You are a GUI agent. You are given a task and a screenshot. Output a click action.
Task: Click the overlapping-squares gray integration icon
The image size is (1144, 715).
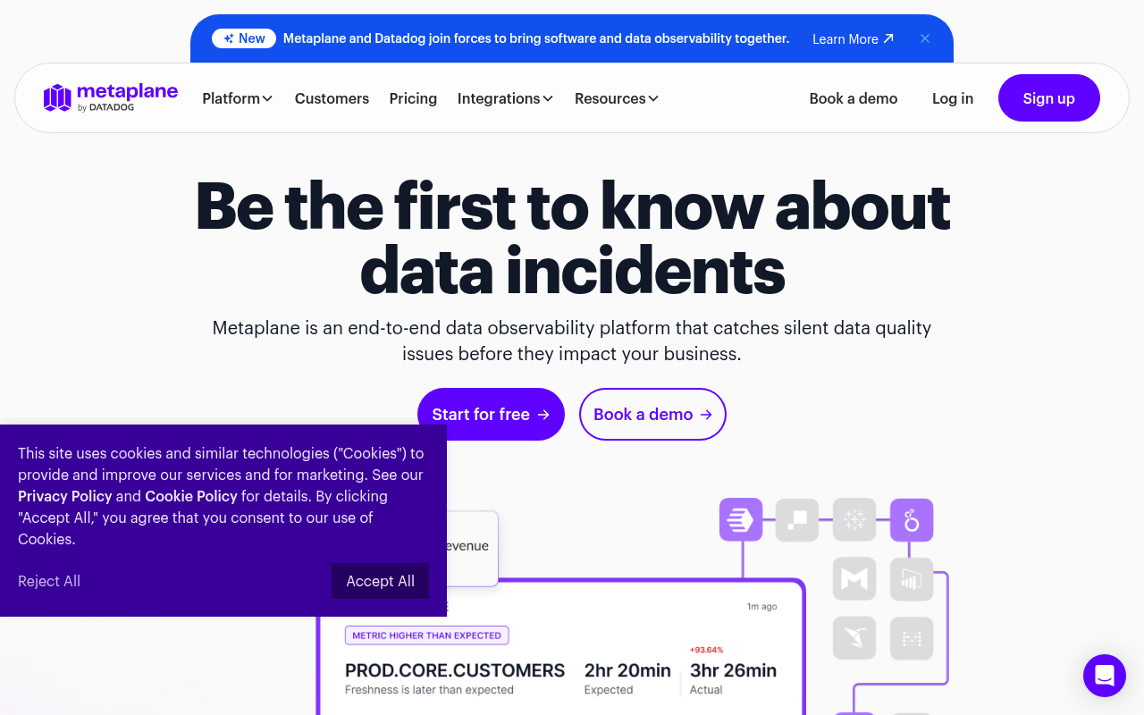coord(796,519)
